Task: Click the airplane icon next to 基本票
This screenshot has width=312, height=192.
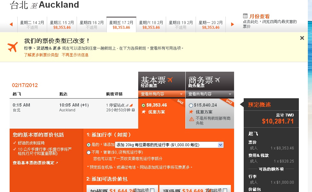Action: pyautogui.click(x=170, y=80)
